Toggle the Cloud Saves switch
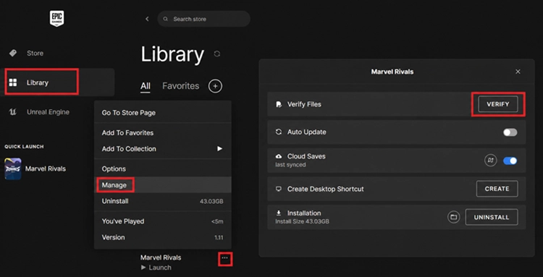 pyautogui.click(x=510, y=161)
